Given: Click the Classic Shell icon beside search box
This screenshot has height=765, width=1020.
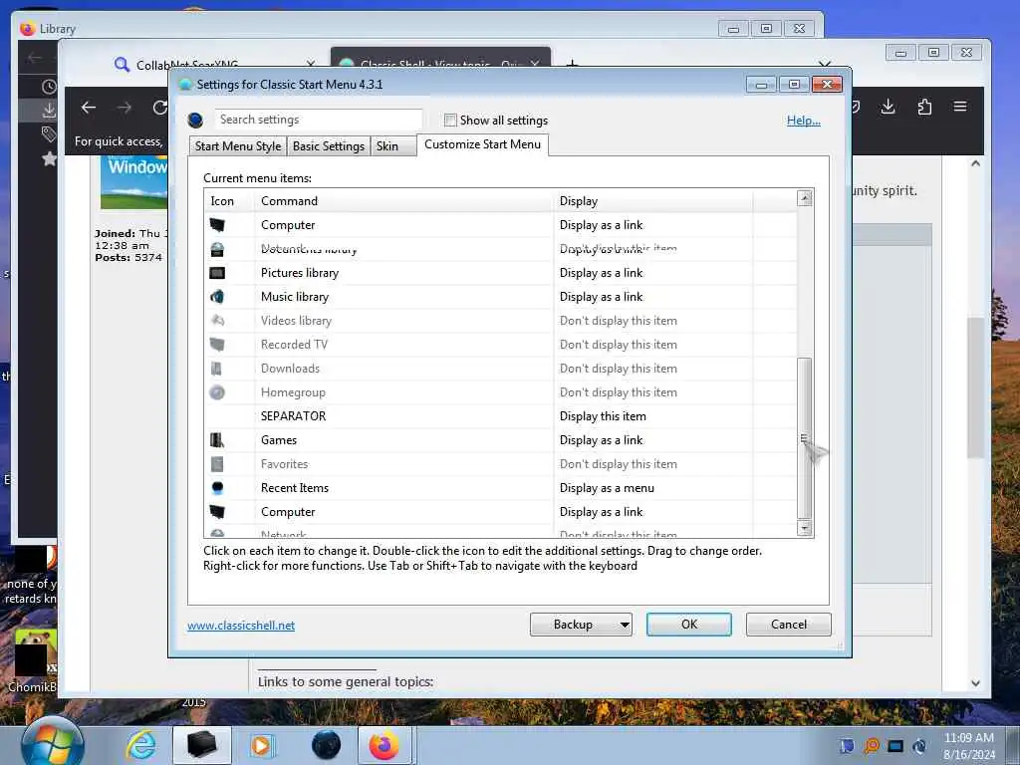Looking at the screenshot, I should click(195, 121).
